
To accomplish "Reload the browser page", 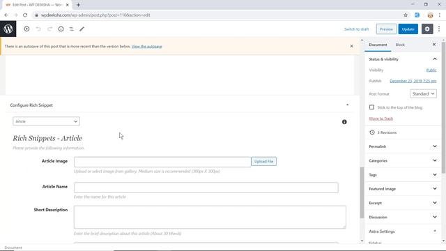I will coord(25,15).
